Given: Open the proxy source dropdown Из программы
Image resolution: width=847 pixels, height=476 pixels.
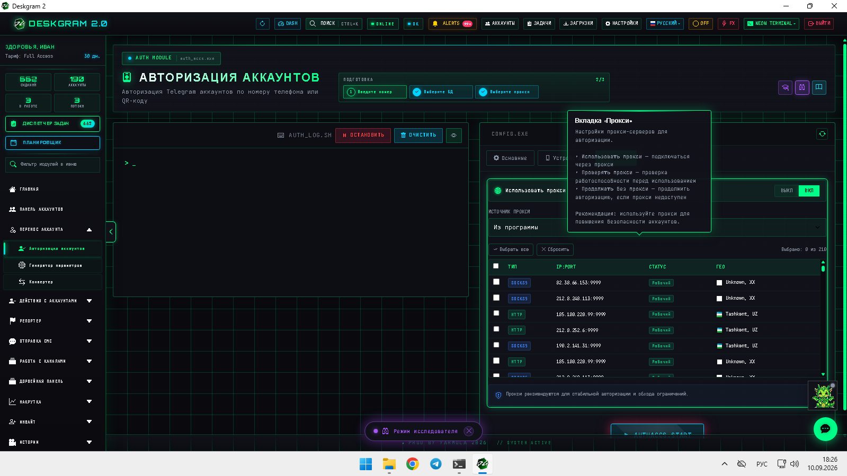Looking at the screenshot, I should pyautogui.click(x=657, y=227).
